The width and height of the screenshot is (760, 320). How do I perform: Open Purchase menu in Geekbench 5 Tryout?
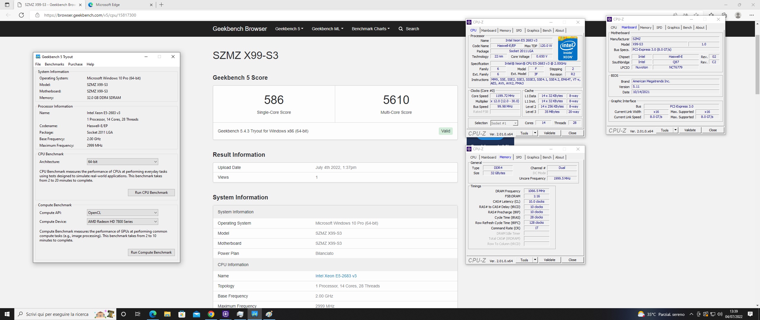coord(75,64)
